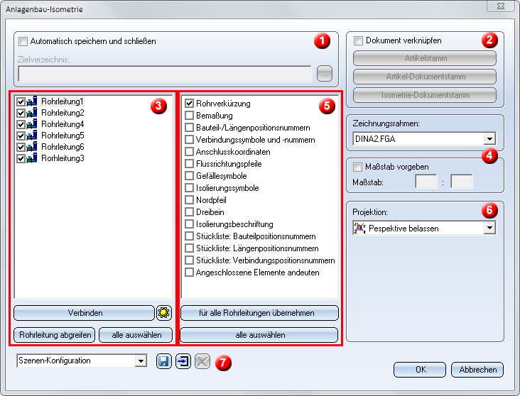
Task: Select the Rohrleitung4 list entry
Action: [x=63, y=124]
